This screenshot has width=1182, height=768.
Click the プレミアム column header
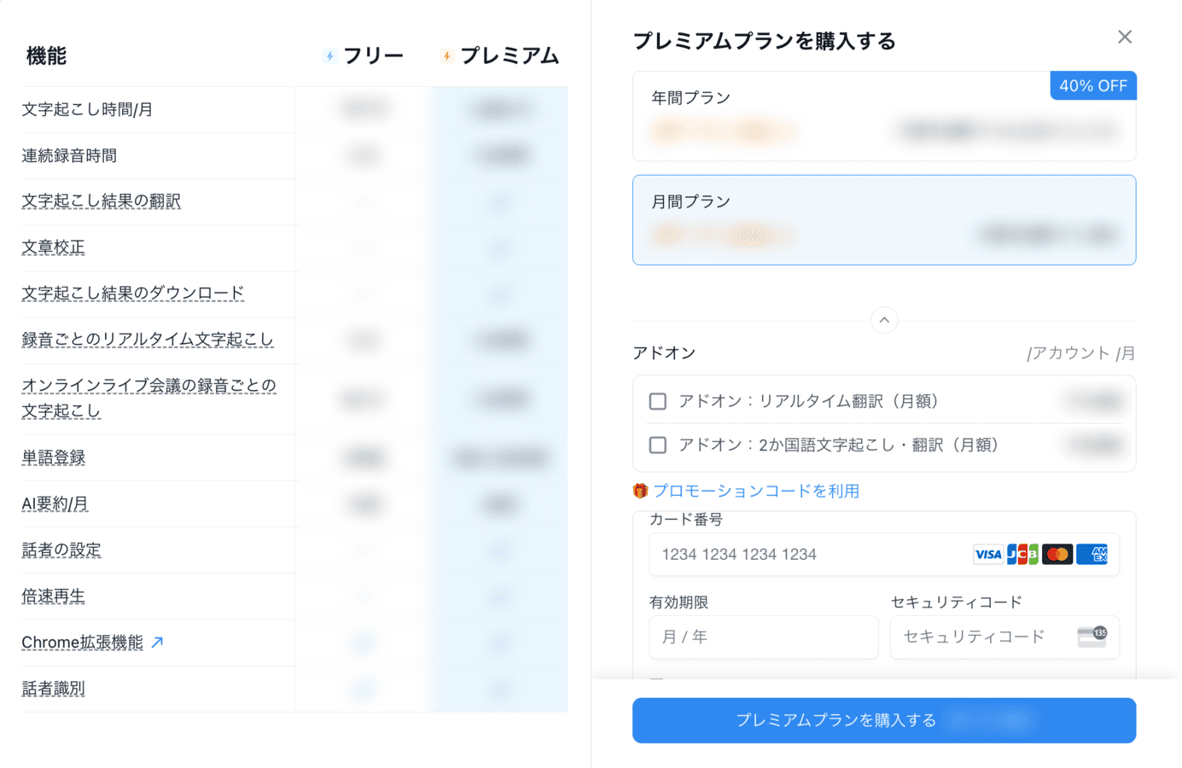(x=509, y=56)
